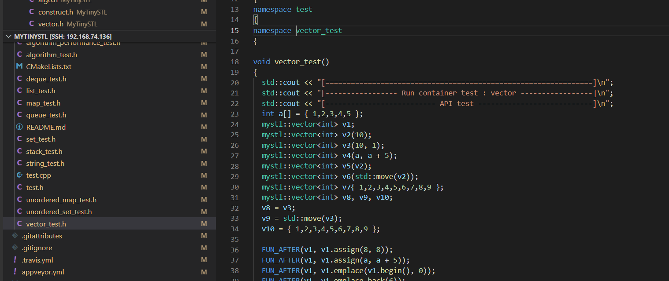Click the 'void vector_test()' function declaration

tap(291, 62)
